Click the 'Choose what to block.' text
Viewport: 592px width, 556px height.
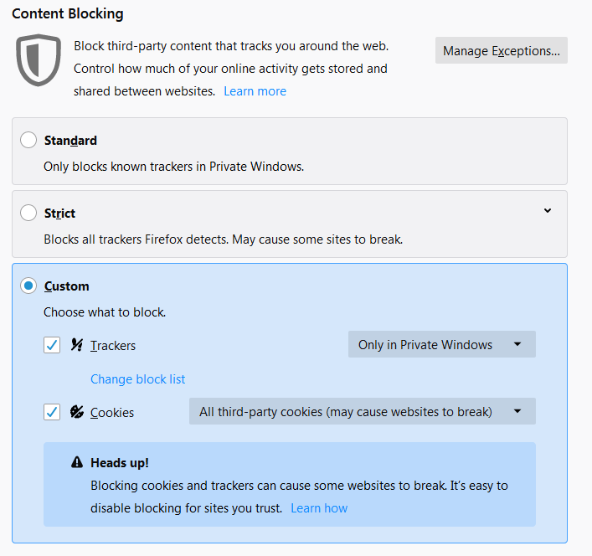105,312
